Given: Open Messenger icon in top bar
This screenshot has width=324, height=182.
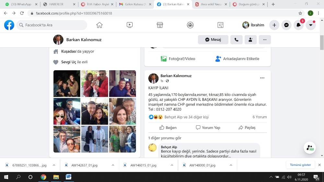Looking at the screenshot, I should [x=286, y=25].
